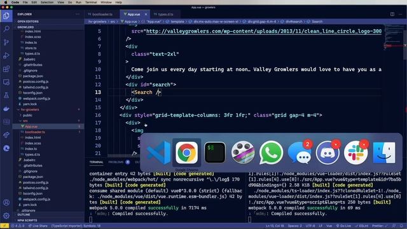407x229 pixels.
Task: Select the TERMINAL panel tab
Action: [96, 162]
